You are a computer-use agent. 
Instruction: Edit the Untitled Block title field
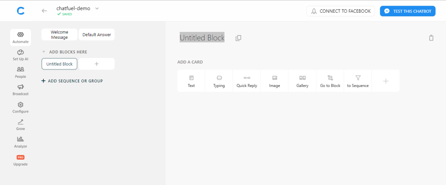[202, 38]
